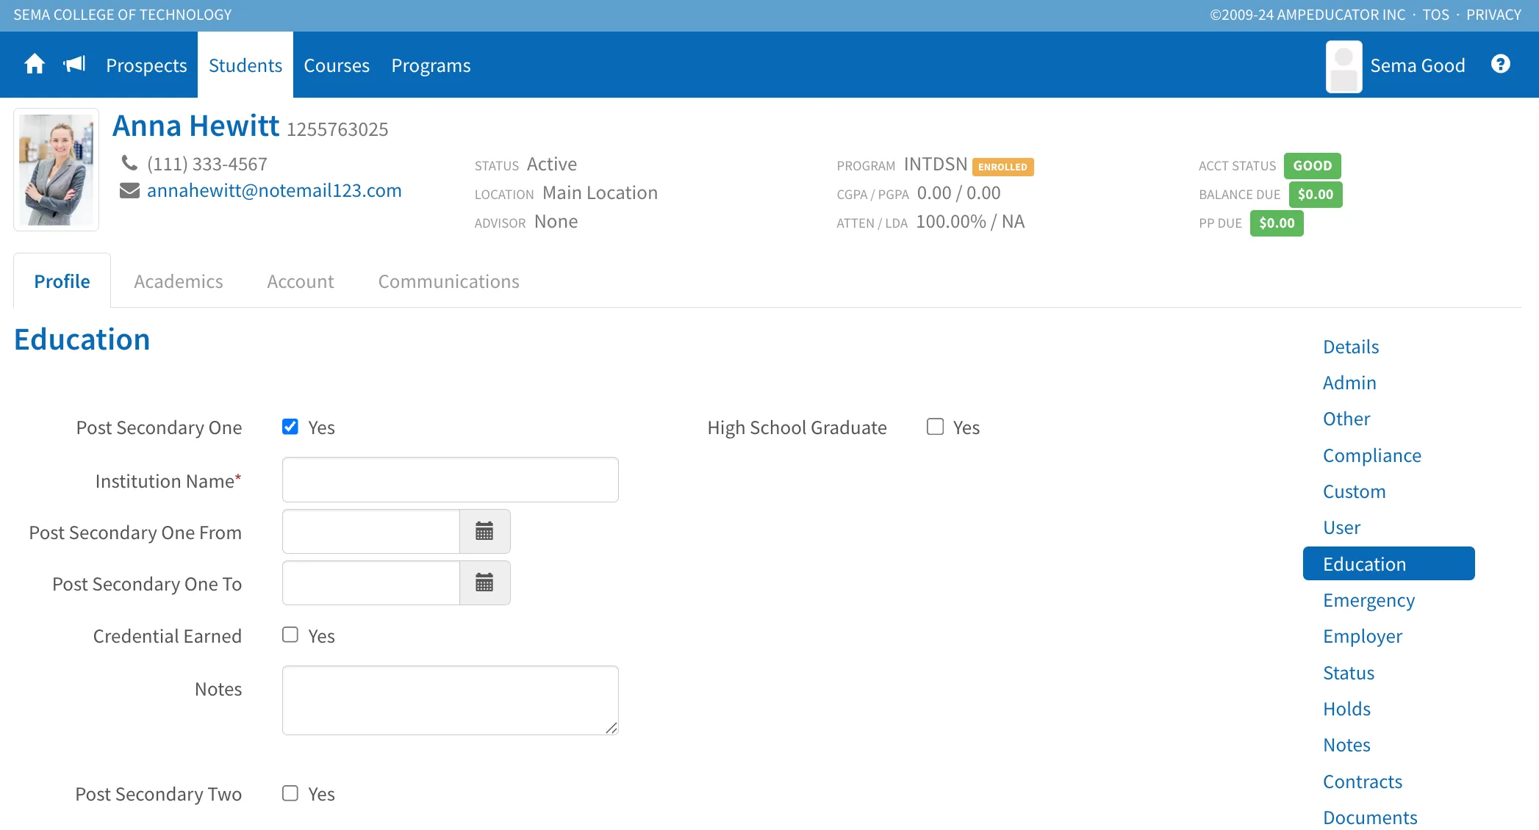Switch to the Academics tab
This screenshot has height=830, width=1539.
(x=179, y=281)
